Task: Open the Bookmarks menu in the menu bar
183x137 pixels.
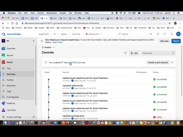Action: point(51,13)
